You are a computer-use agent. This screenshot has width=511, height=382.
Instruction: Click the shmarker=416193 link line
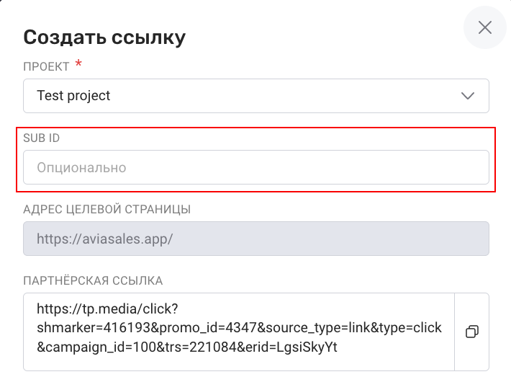pos(239,328)
